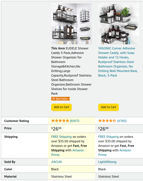Open FREE Shipping link for EUDELE item
Viewport: 143px width, 181px height.
tap(61, 137)
